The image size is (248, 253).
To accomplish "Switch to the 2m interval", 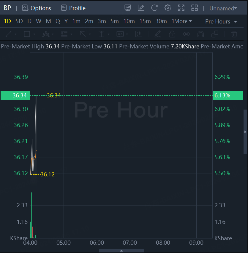I will coord(89,21).
